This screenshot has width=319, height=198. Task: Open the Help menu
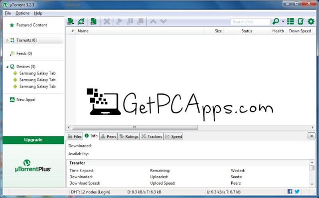pyautogui.click(x=38, y=13)
